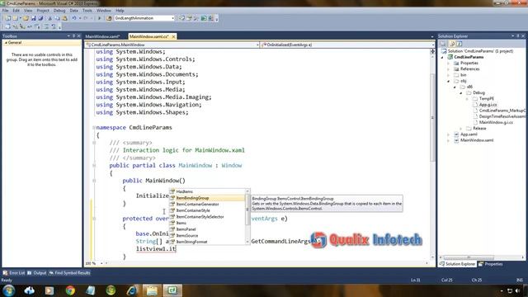Switch to the Properties tab at bottom right
This screenshot has width=528, height=297.
(x=491, y=264)
